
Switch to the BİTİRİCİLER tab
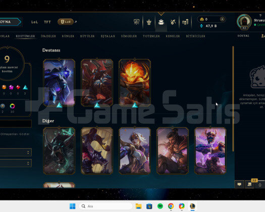pos(195,36)
